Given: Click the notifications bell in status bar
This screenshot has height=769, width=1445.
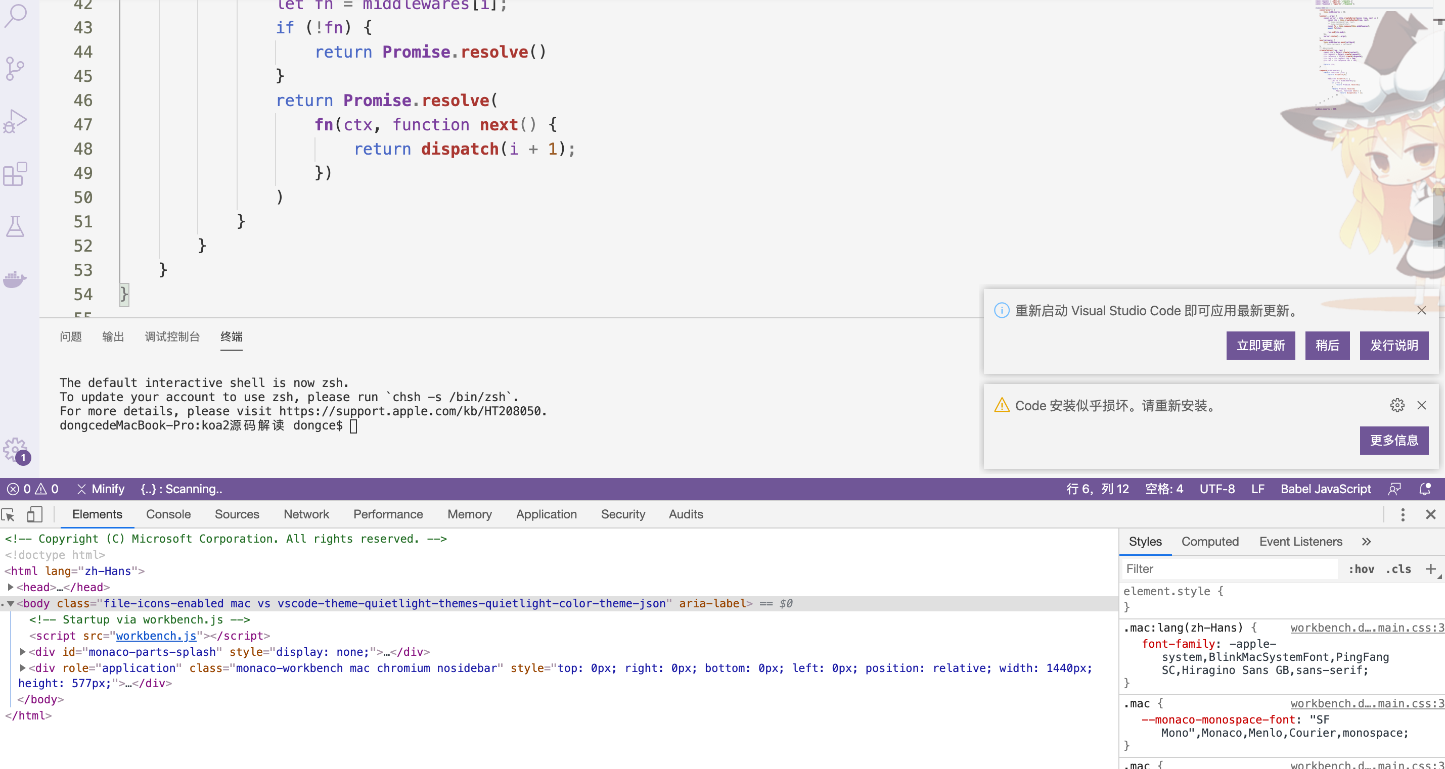Looking at the screenshot, I should 1425,489.
